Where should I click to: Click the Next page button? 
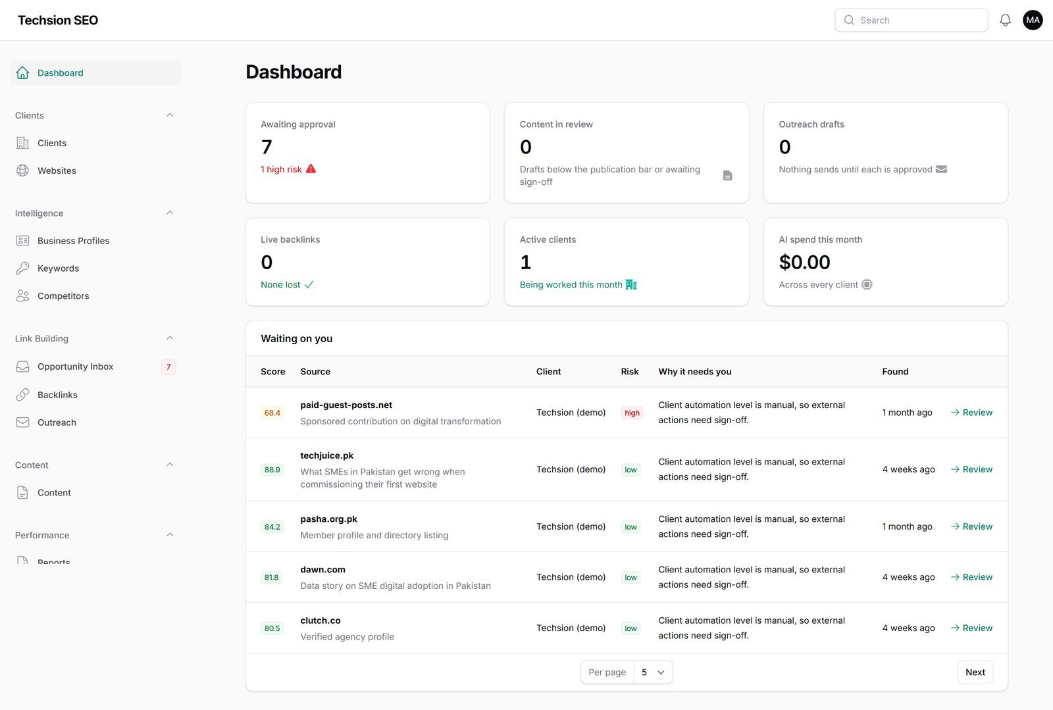pos(975,672)
